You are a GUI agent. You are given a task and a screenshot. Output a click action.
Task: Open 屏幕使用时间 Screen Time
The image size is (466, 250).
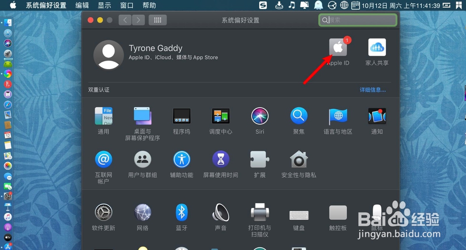click(220, 159)
